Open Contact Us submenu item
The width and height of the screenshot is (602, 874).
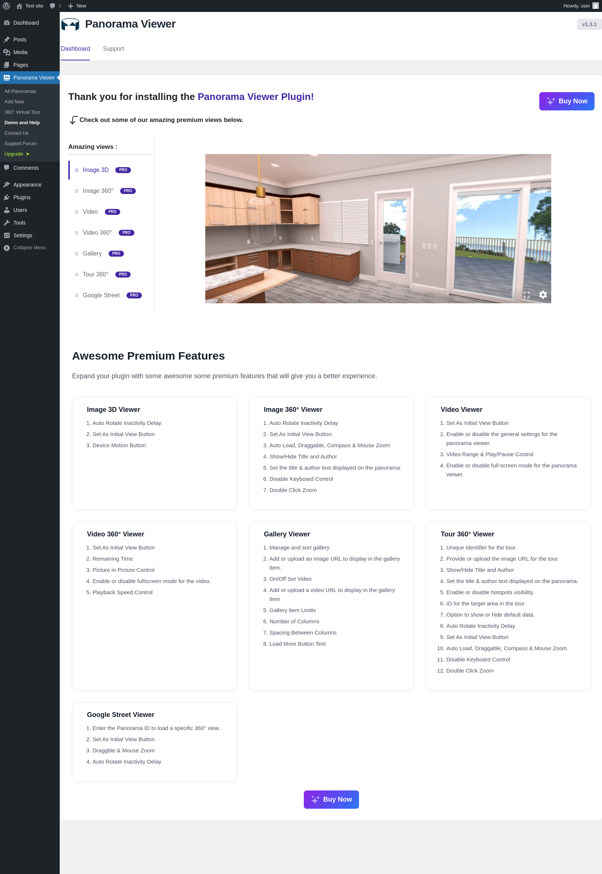(30, 133)
